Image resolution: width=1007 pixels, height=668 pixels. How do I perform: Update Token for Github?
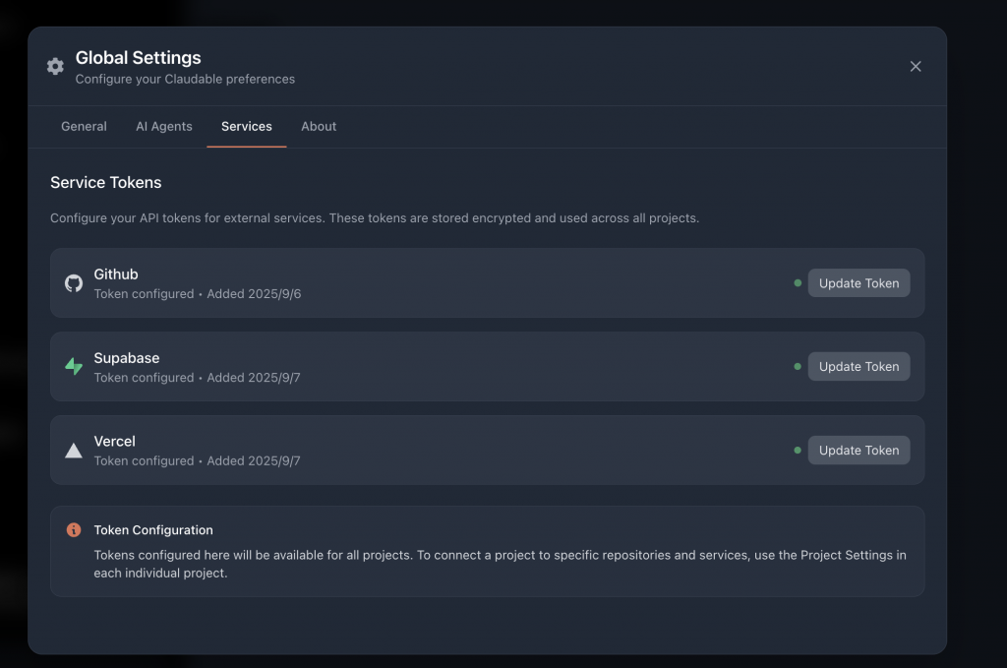[859, 283]
